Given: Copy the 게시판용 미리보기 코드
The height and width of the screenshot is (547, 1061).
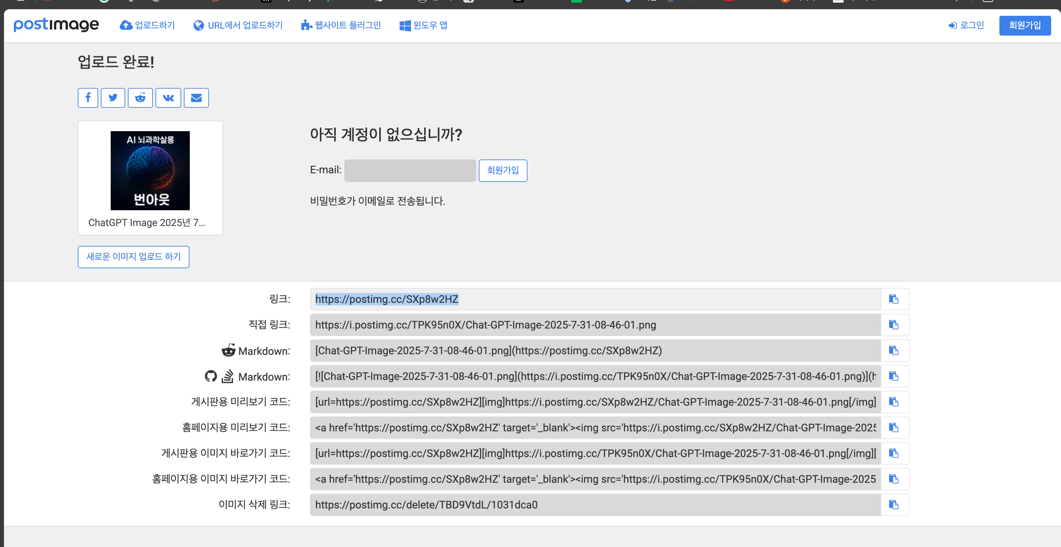Looking at the screenshot, I should pyautogui.click(x=894, y=402).
